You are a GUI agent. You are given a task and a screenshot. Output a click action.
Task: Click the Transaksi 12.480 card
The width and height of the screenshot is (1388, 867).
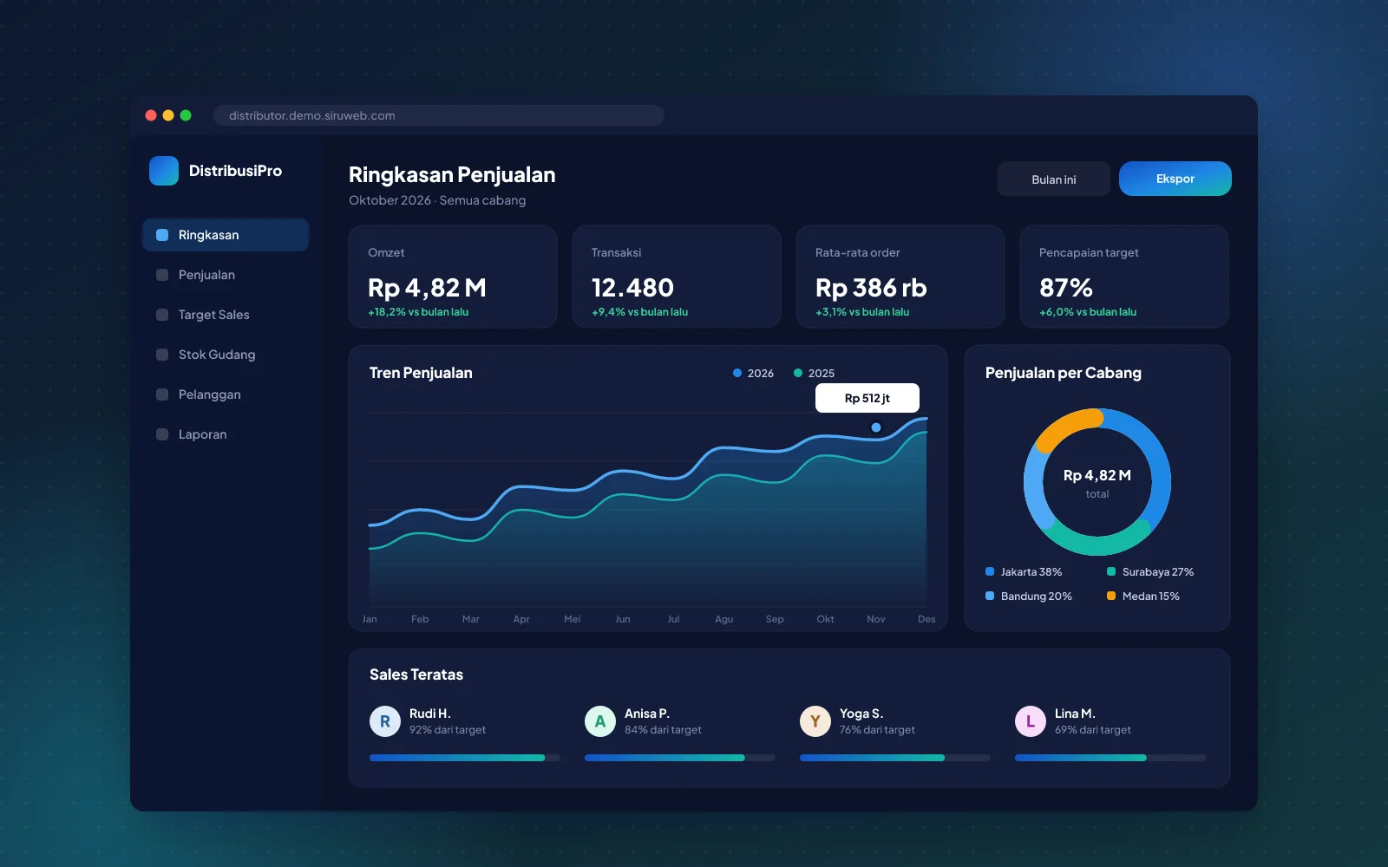click(x=677, y=277)
